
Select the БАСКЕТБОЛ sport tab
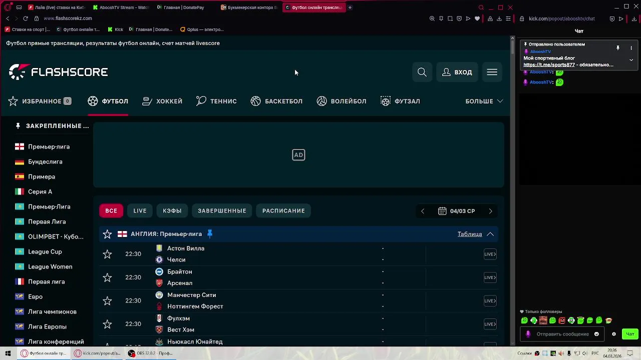point(276,101)
